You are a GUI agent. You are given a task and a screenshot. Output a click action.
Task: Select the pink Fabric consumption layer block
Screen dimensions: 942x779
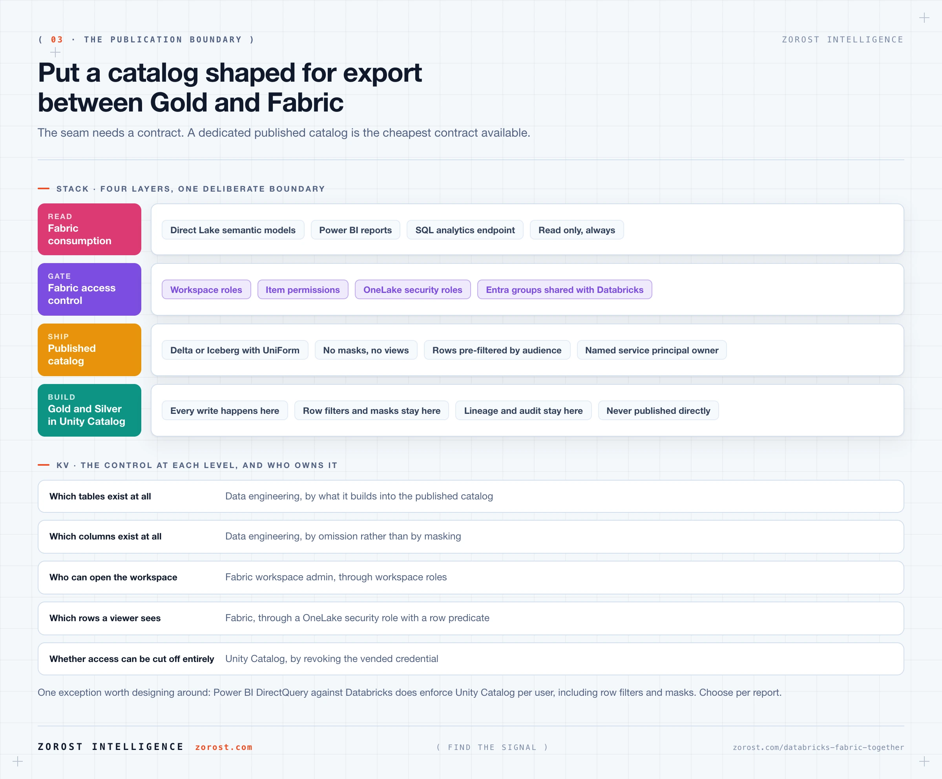(x=89, y=229)
